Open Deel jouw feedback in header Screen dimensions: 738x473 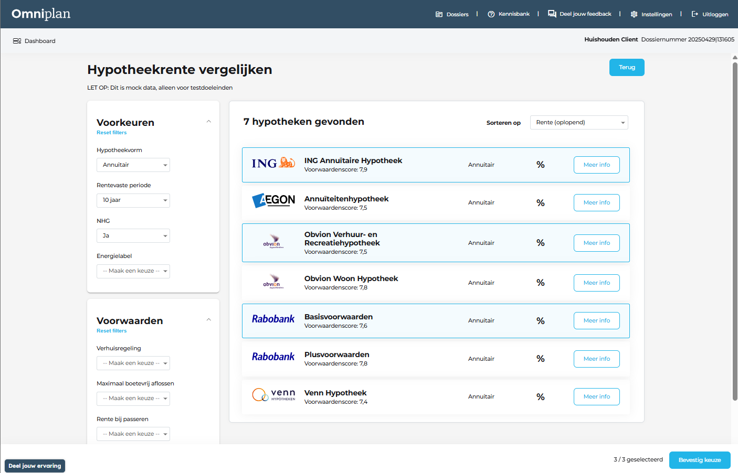point(579,14)
